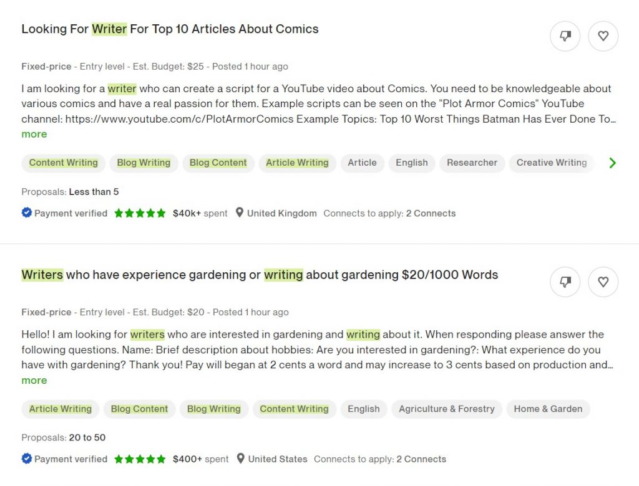Dislike the gardening writers job posting
The height and width of the screenshot is (486, 639).
pos(565,282)
